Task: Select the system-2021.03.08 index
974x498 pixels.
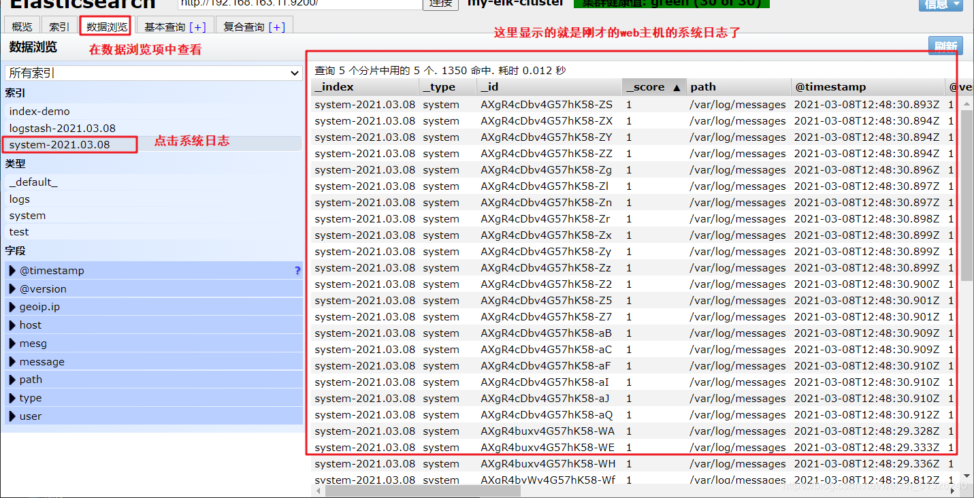Action: pyautogui.click(x=153, y=144)
